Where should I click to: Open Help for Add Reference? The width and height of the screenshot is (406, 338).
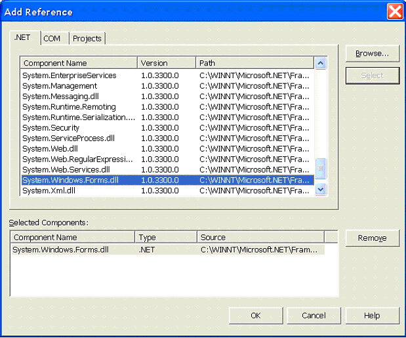[373, 316]
